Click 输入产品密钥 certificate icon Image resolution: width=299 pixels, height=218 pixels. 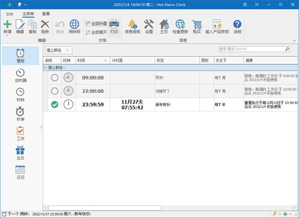pyautogui.click(x=217, y=24)
